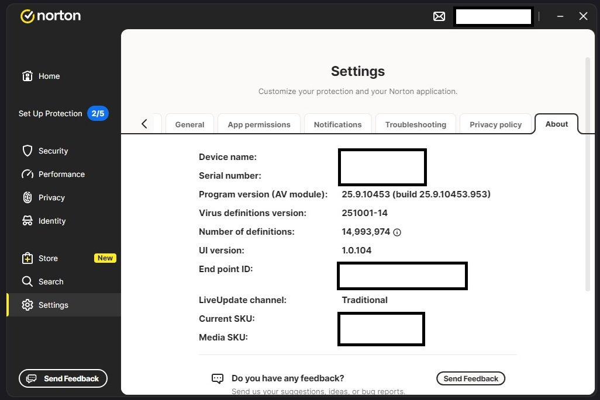The height and width of the screenshot is (400, 600).
Task: Open Privacy fingerprint section
Action: (x=51, y=197)
